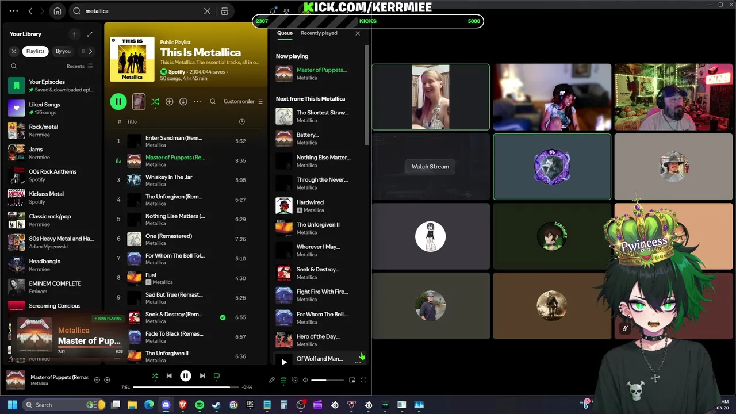Open Steam from the taskbar
Screen dimensions: 736x414
click(216, 405)
